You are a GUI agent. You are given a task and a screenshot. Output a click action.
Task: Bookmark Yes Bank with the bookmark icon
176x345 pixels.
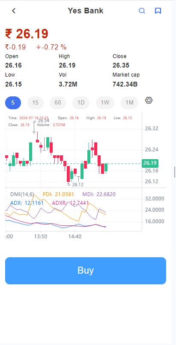click(158, 11)
